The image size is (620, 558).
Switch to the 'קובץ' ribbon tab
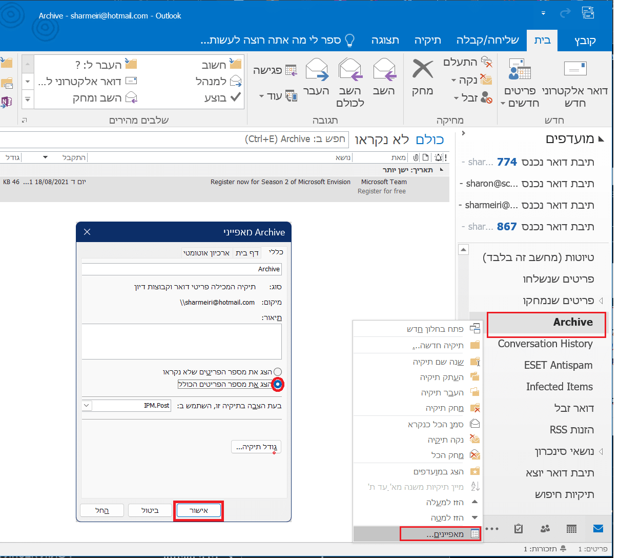tap(585, 41)
